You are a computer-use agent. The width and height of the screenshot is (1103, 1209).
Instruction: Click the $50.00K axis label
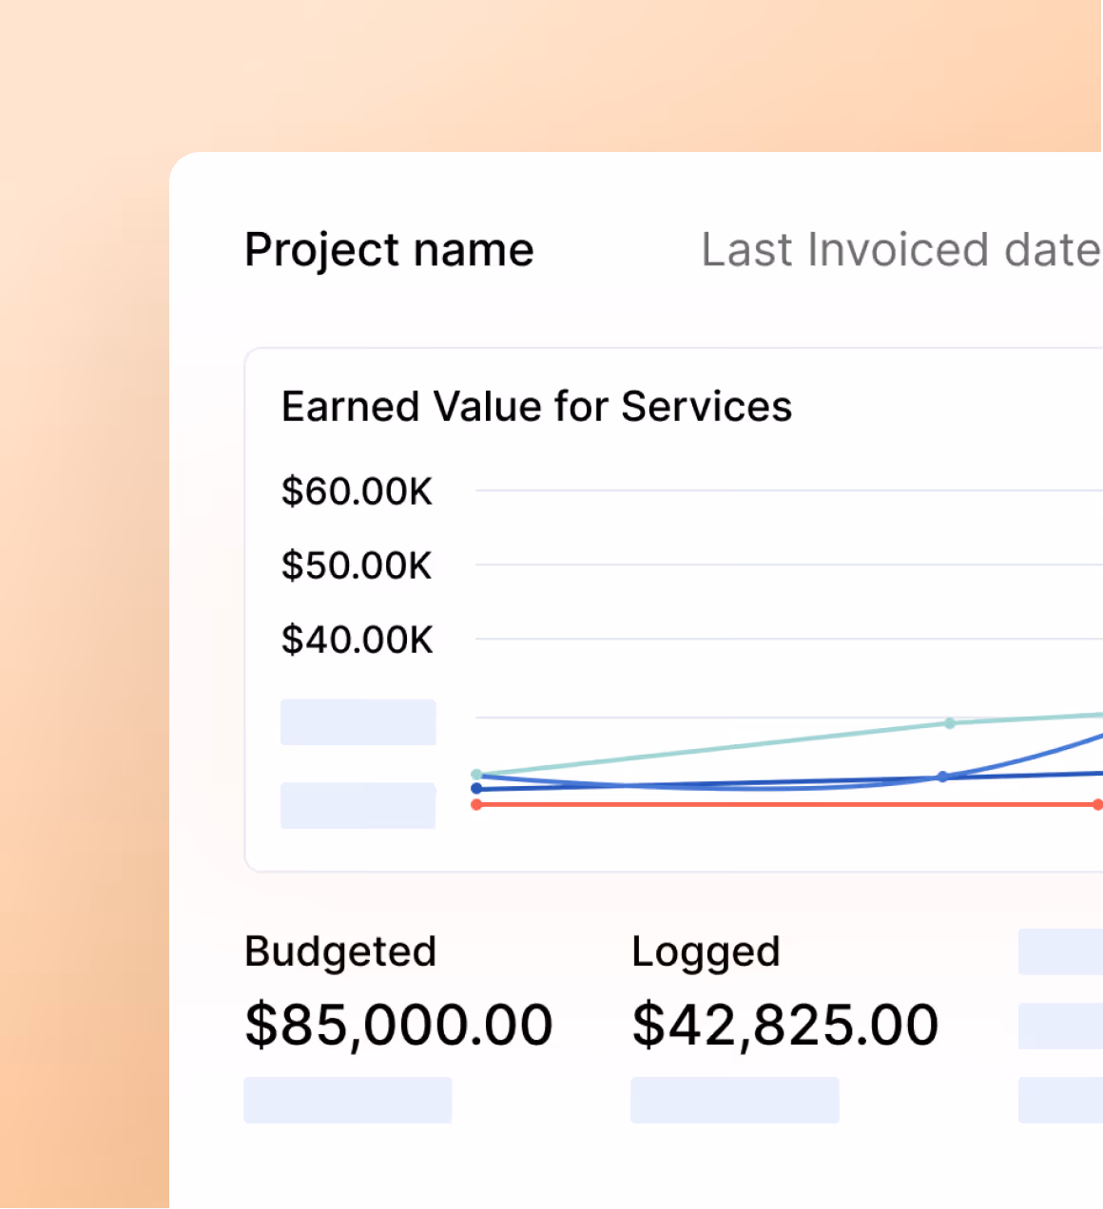pyautogui.click(x=357, y=566)
